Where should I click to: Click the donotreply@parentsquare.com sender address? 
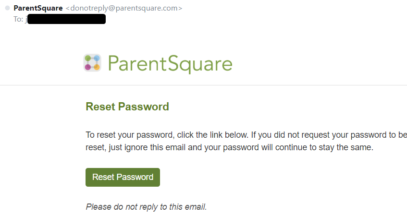point(124,8)
